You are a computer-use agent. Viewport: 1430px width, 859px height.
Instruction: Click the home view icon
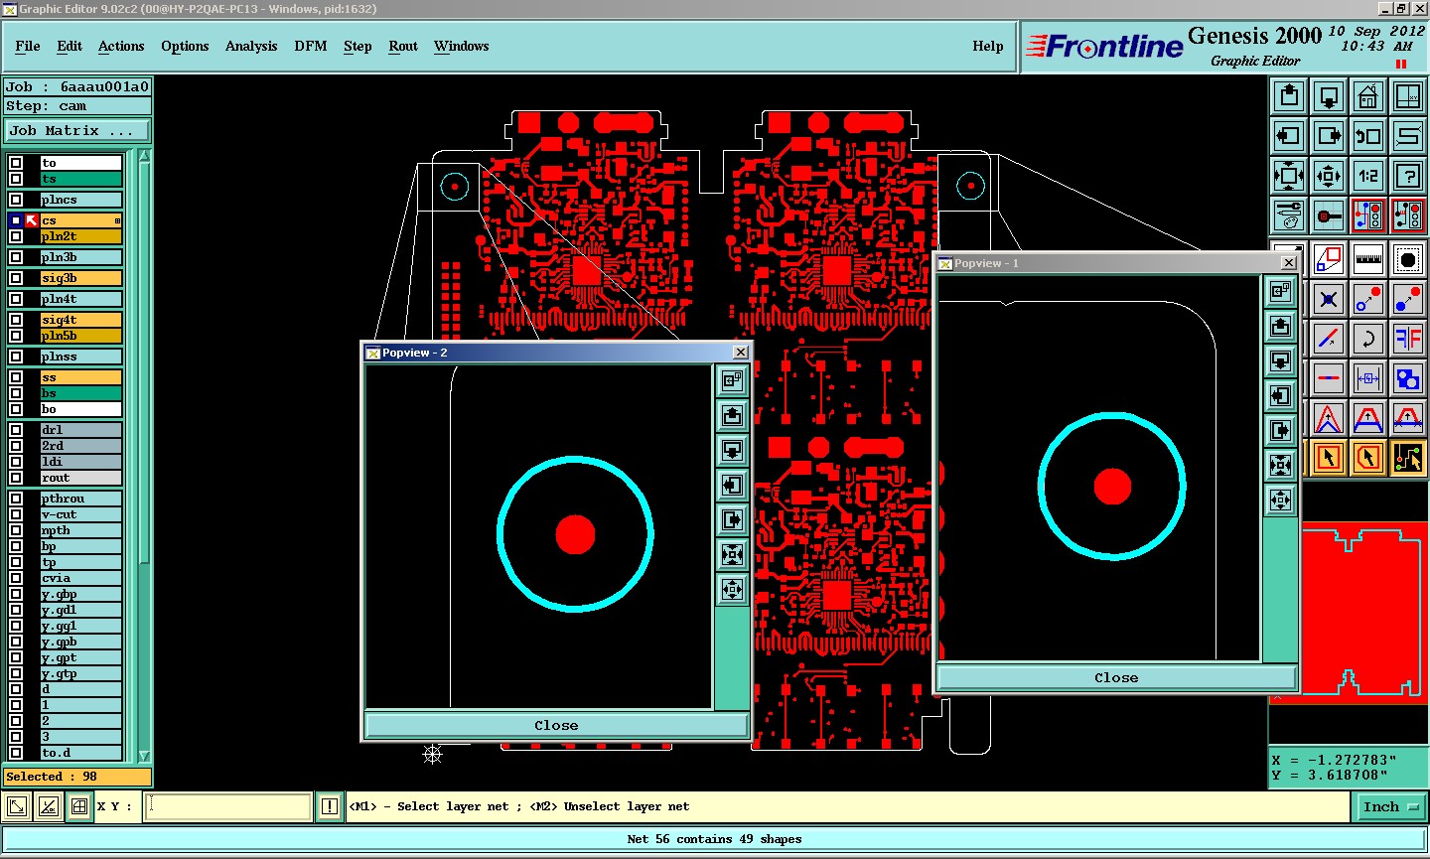(x=1368, y=96)
